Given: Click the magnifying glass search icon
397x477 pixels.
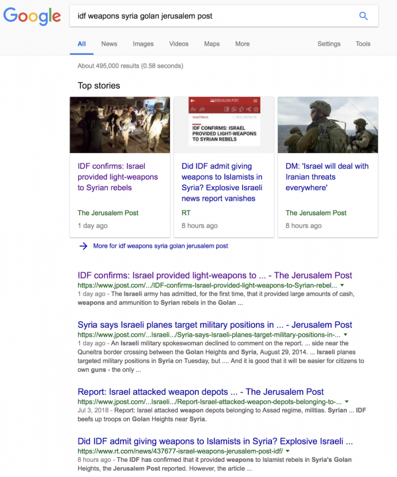Looking at the screenshot, I should point(363,16).
